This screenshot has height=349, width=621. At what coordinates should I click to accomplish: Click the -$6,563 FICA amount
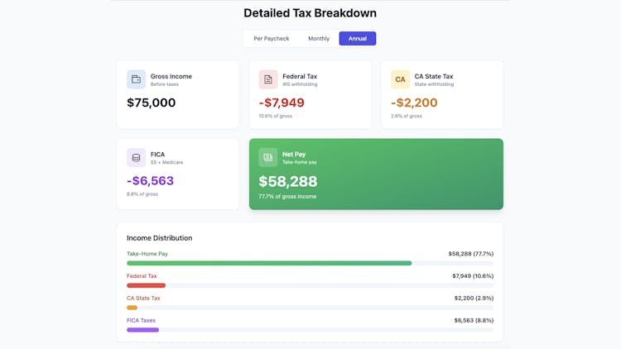click(x=150, y=181)
